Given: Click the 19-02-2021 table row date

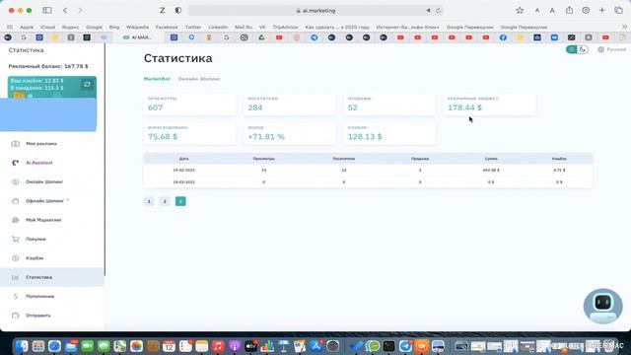Looking at the screenshot, I should [184, 171].
